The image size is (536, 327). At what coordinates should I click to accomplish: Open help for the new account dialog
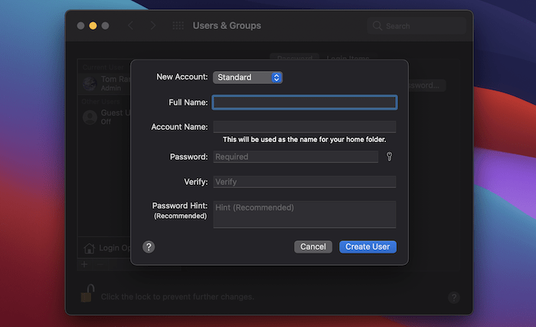click(x=149, y=247)
